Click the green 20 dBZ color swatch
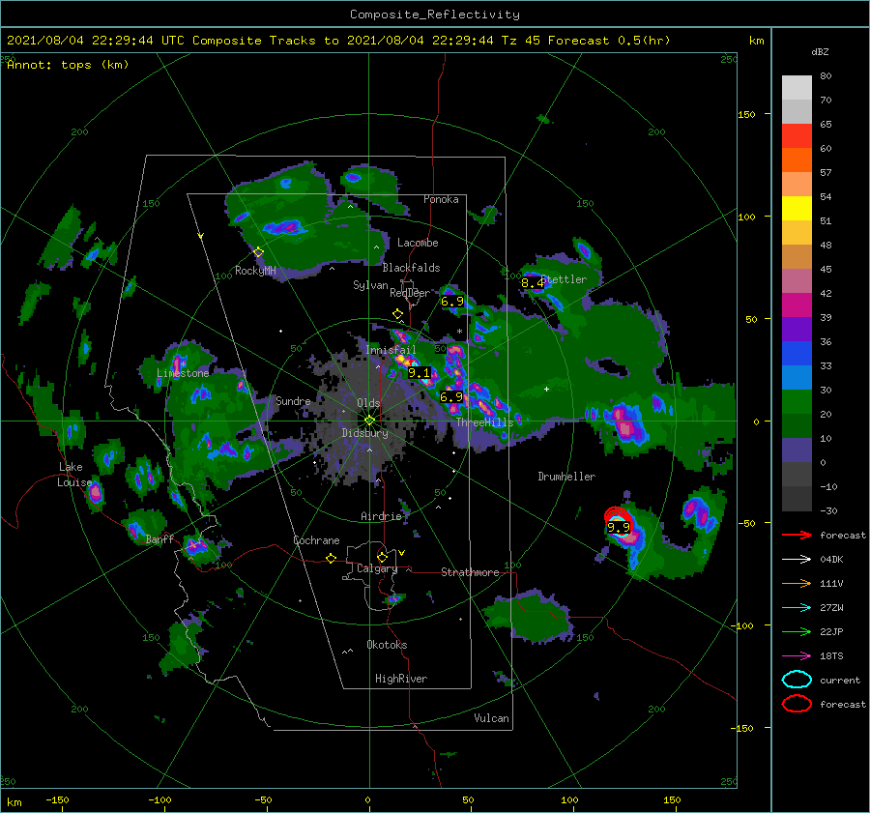This screenshot has width=870, height=813. coord(797,402)
